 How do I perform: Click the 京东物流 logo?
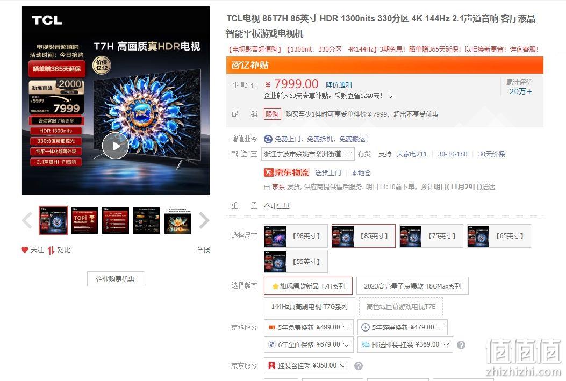[286, 172]
